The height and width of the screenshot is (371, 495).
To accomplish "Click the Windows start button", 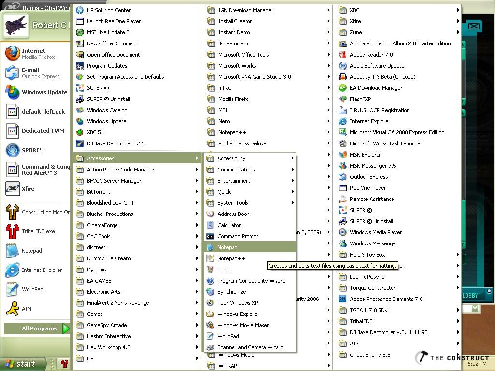I will tap(22, 364).
